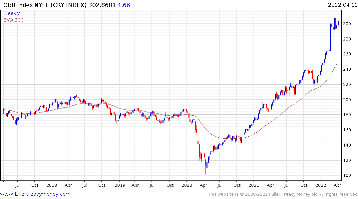Click the copyright notice 'Fuller Treacy Money plc'
The width and height of the screenshot is (358, 199).
click(294, 194)
